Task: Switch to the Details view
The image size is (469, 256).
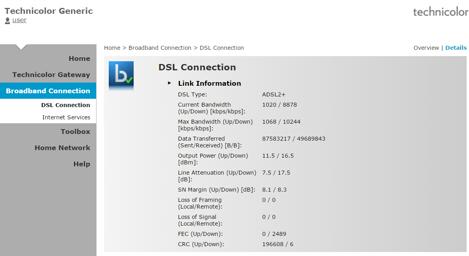Action: (456, 48)
